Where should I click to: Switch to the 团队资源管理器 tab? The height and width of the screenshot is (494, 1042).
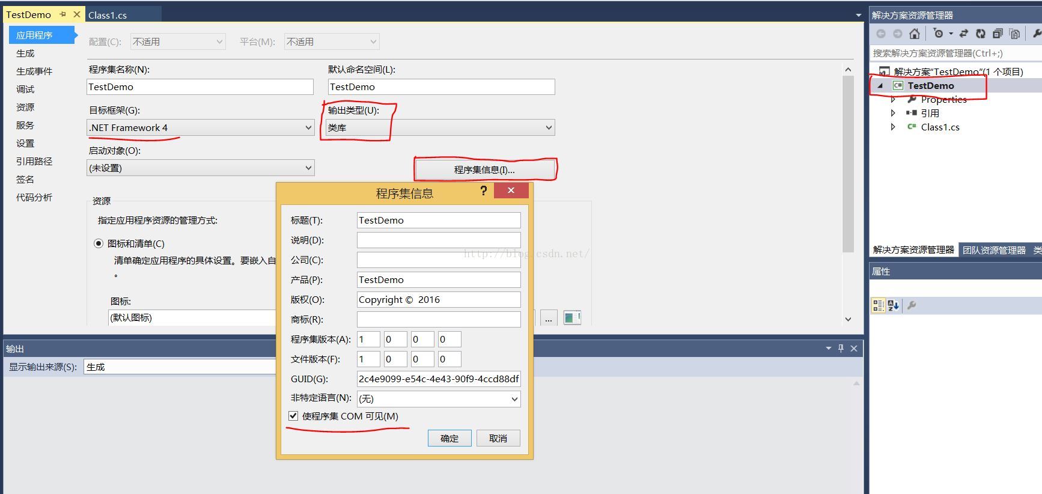(x=994, y=250)
